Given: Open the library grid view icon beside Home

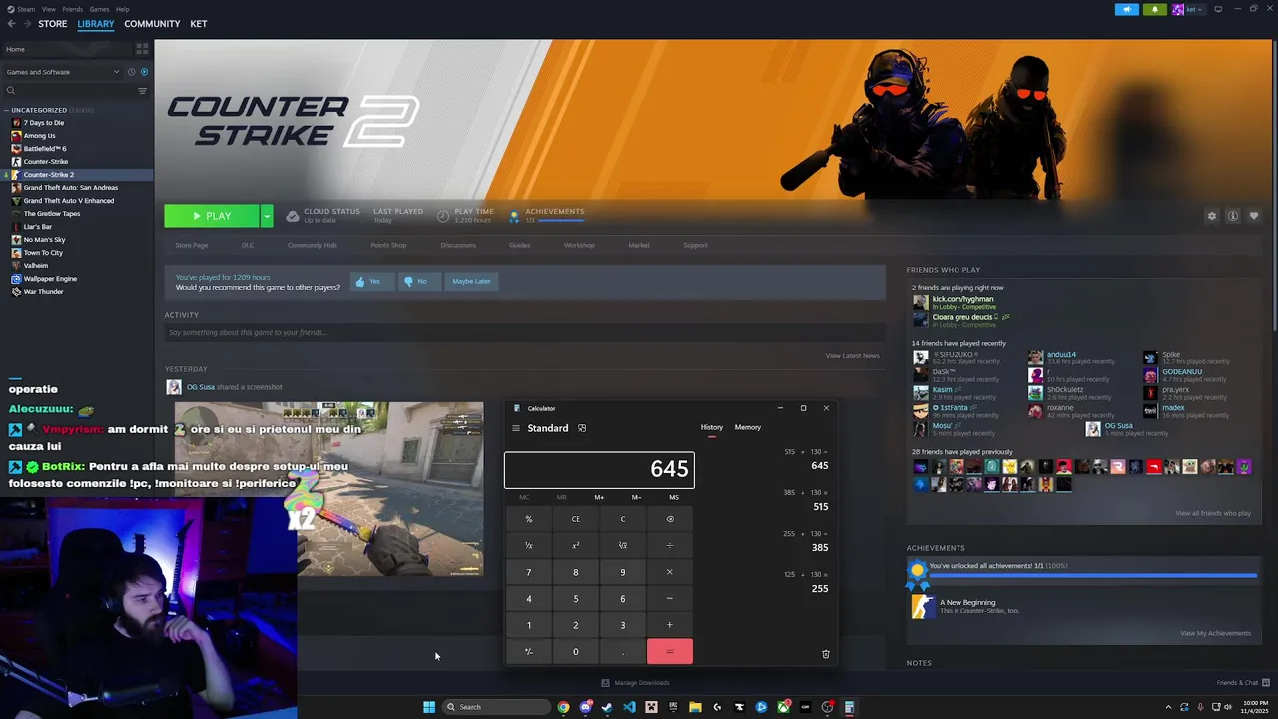Looking at the screenshot, I should pyautogui.click(x=142, y=48).
